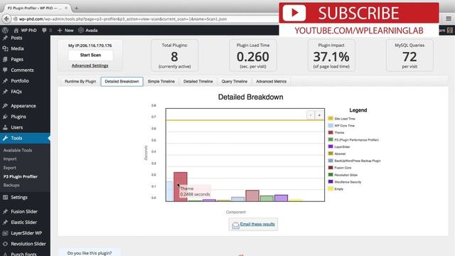Screen dimensions: 455x256
Task: Select the Tools menu in sidebar
Action: [x=25, y=138]
